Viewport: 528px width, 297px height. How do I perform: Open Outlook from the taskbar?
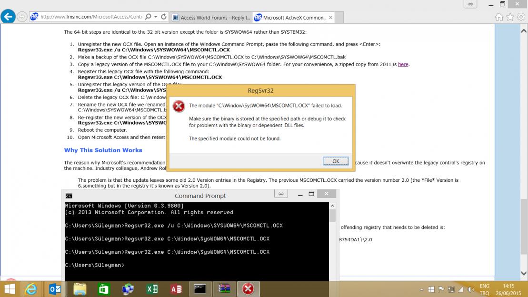tap(55, 289)
